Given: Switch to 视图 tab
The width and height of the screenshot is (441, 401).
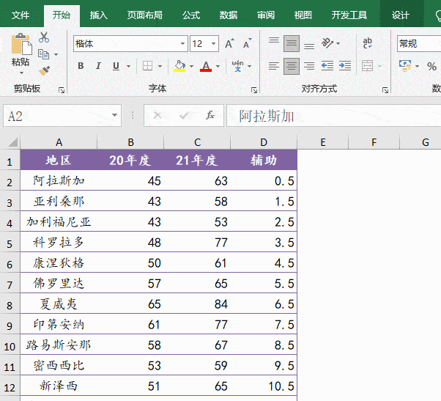Looking at the screenshot, I should [x=303, y=15].
